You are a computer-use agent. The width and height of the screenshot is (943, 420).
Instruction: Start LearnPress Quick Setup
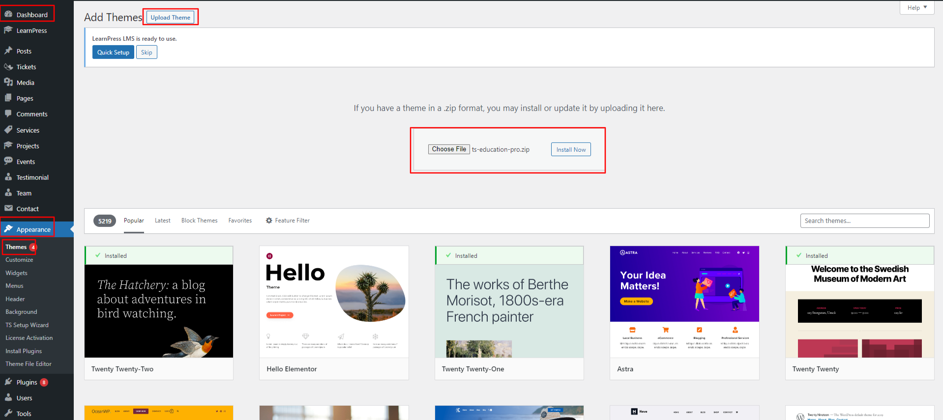click(x=113, y=53)
